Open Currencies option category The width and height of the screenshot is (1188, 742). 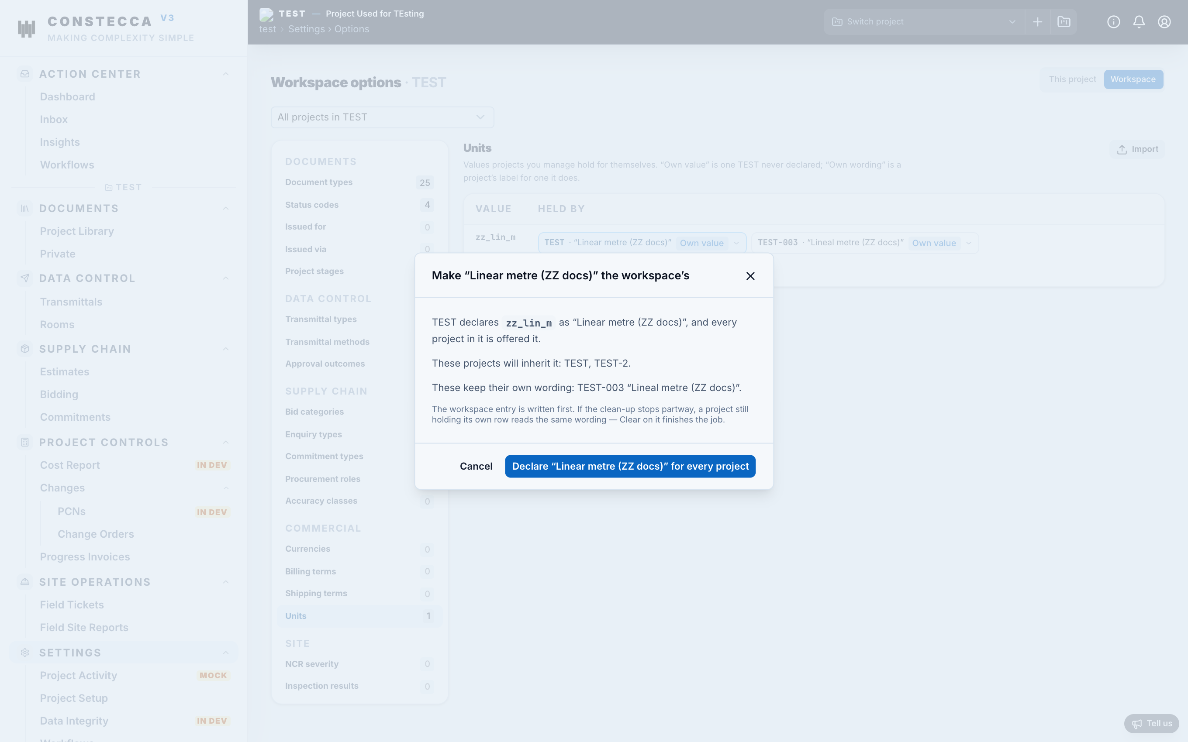pos(359,549)
